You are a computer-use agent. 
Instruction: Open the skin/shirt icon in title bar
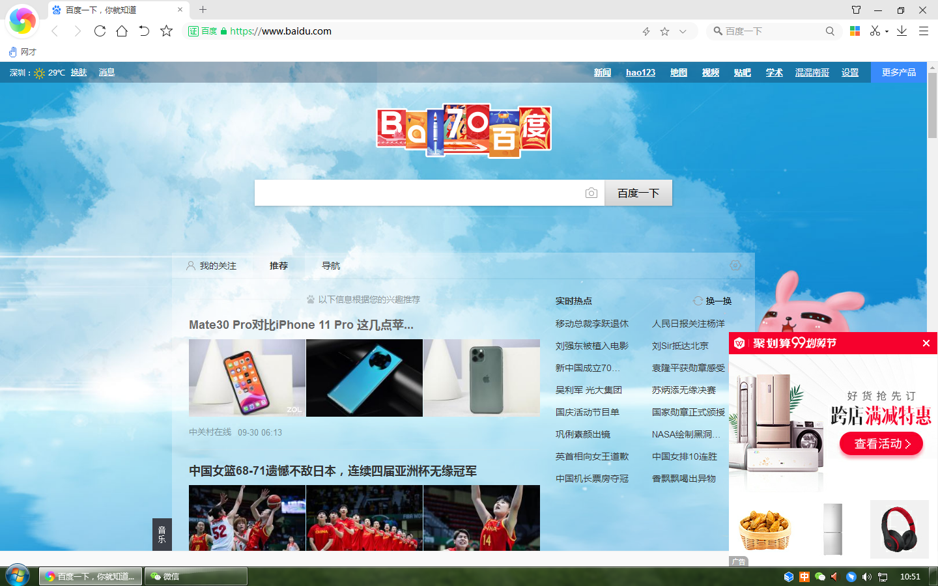pos(856,10)
